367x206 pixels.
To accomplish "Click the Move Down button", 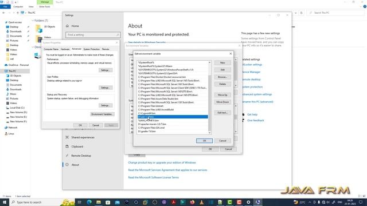I will pos(222,102).
